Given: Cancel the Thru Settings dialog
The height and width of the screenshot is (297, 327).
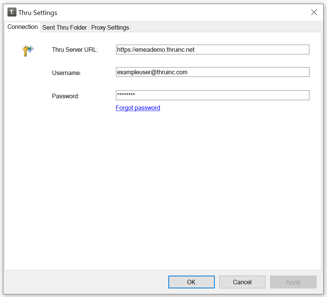Looking at the screenshot, I should [x=242, y=282].
